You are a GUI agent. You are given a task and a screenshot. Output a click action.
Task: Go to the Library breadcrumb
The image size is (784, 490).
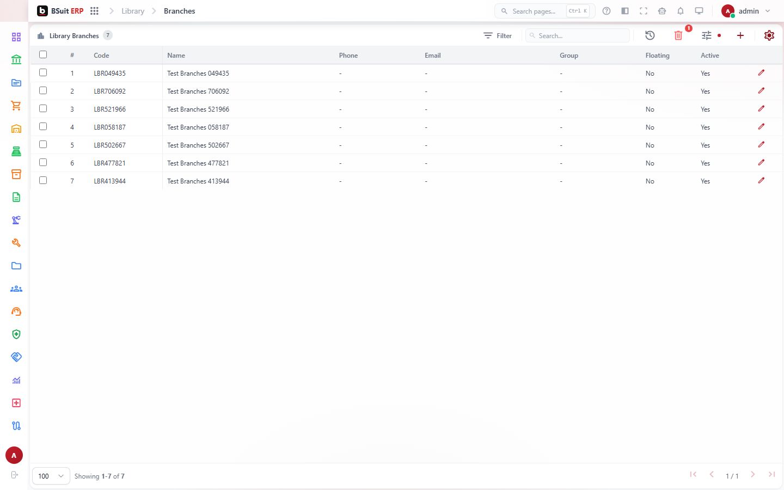(x=133, y=11)
